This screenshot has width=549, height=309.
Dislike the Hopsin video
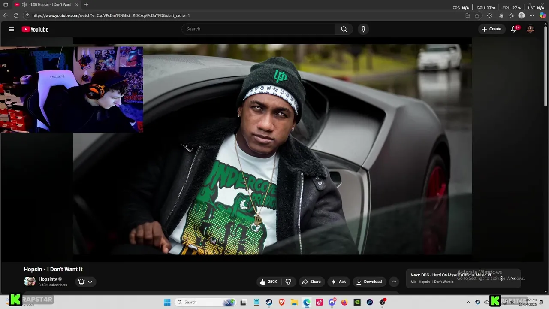[x=288, y=282]
